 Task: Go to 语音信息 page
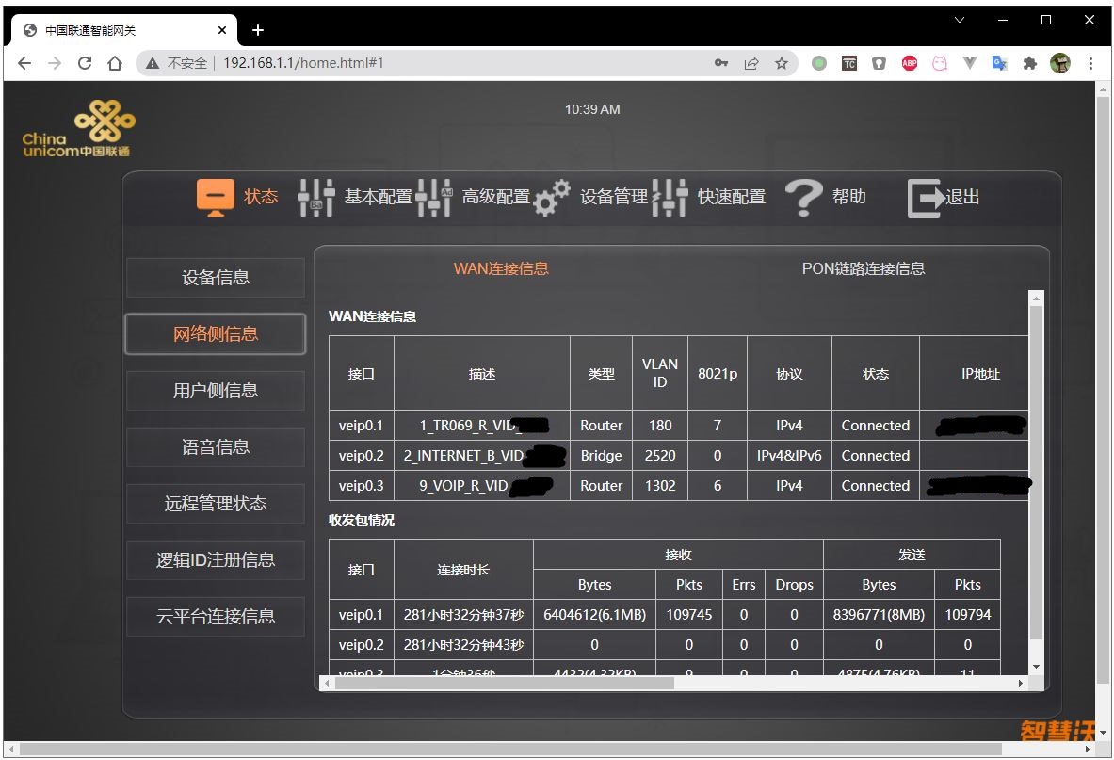[x=216, y=447]
